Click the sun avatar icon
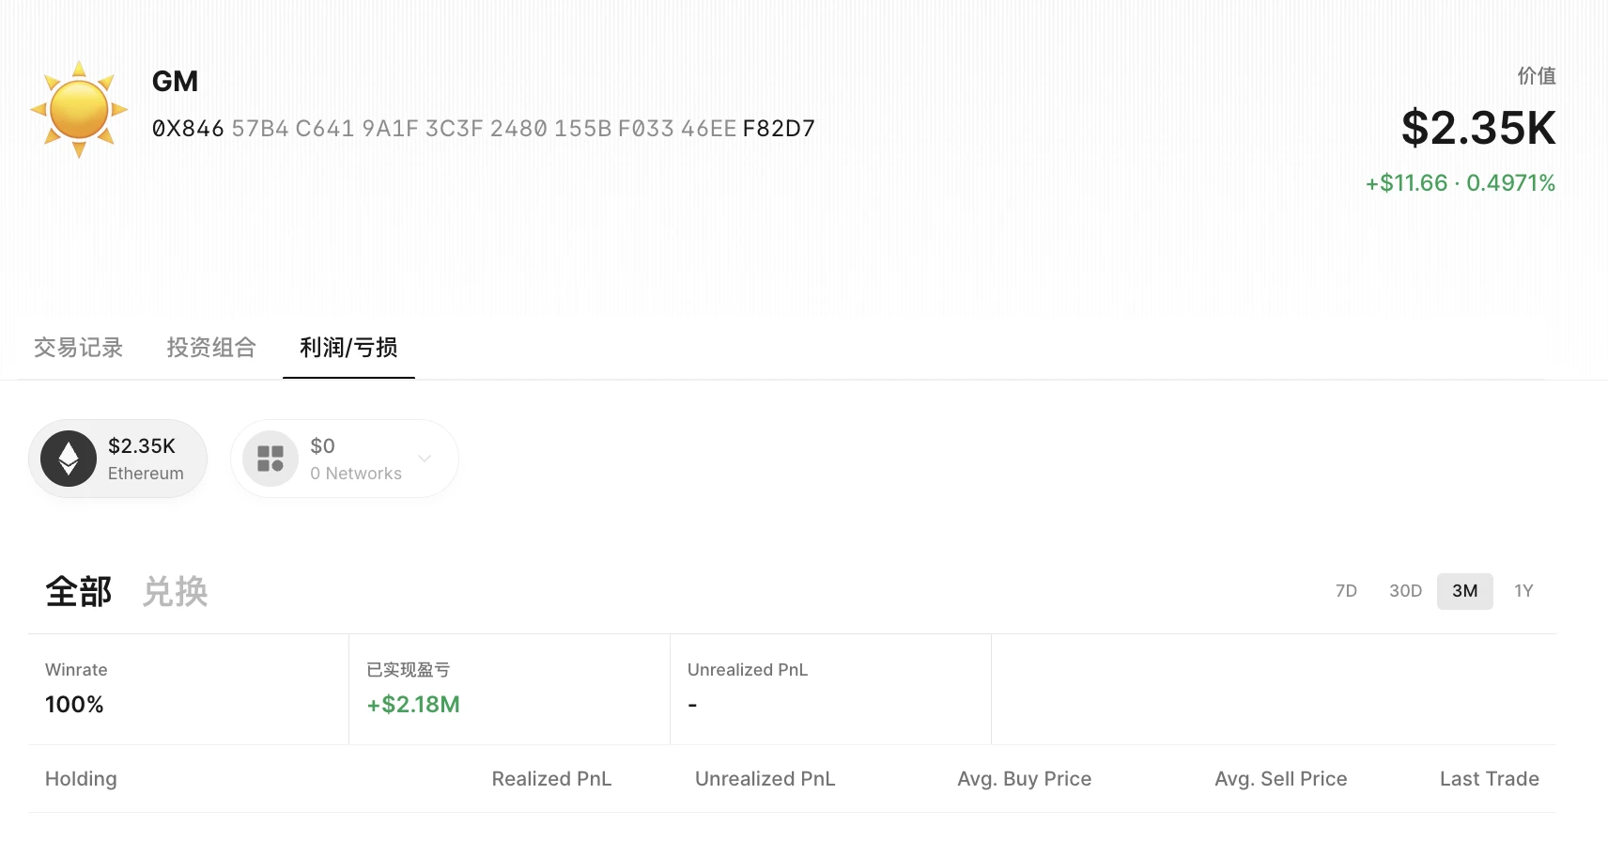This screenshot has width=1608, height=857. 79,109
